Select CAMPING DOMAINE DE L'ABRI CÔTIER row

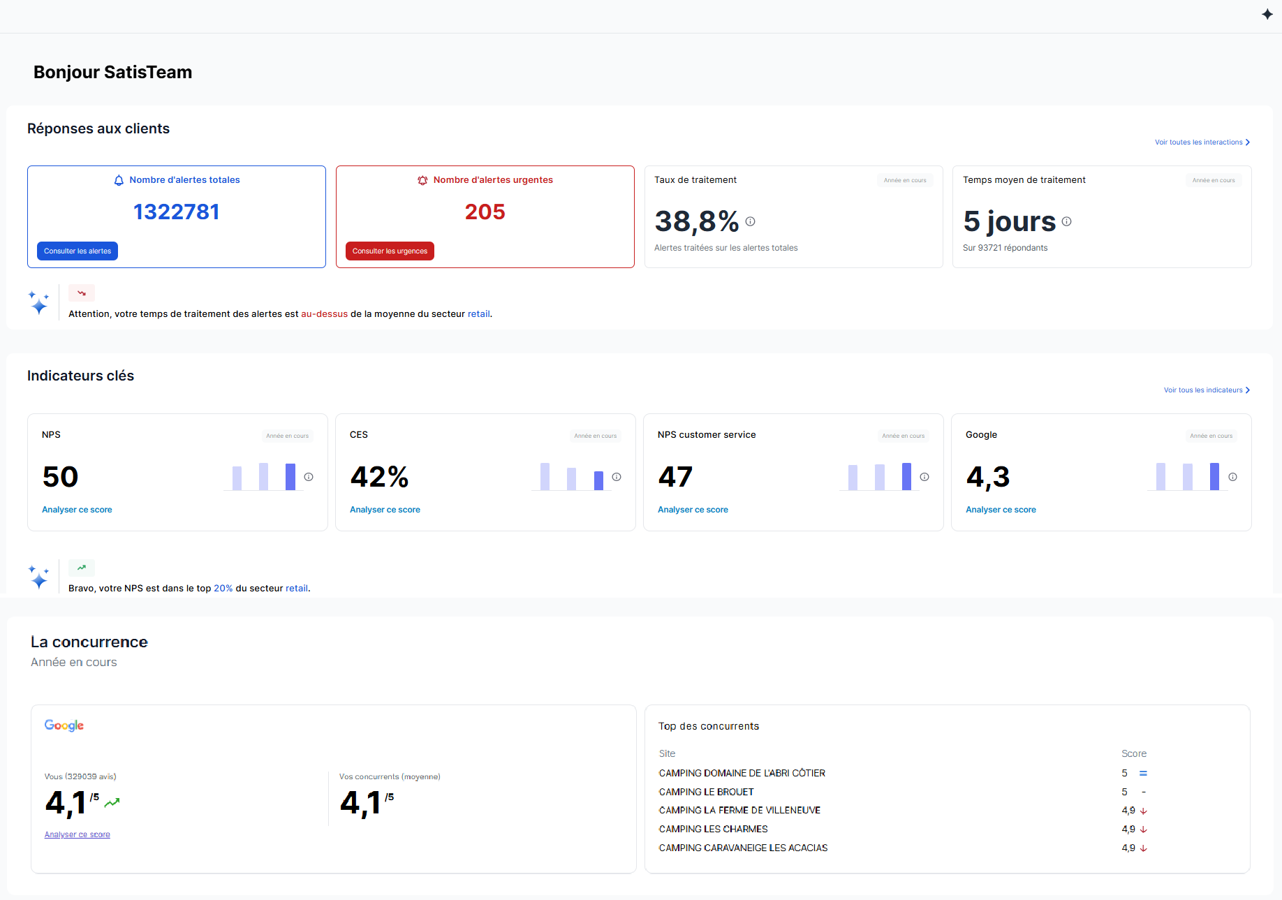point(742,773)
